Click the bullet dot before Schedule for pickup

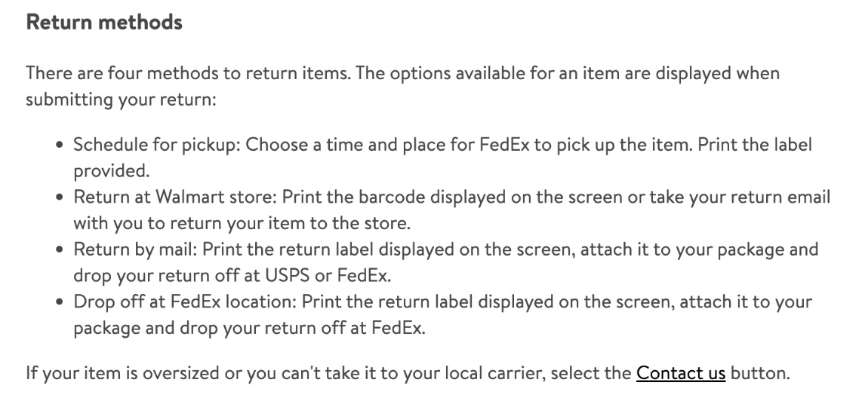(58, 145)
